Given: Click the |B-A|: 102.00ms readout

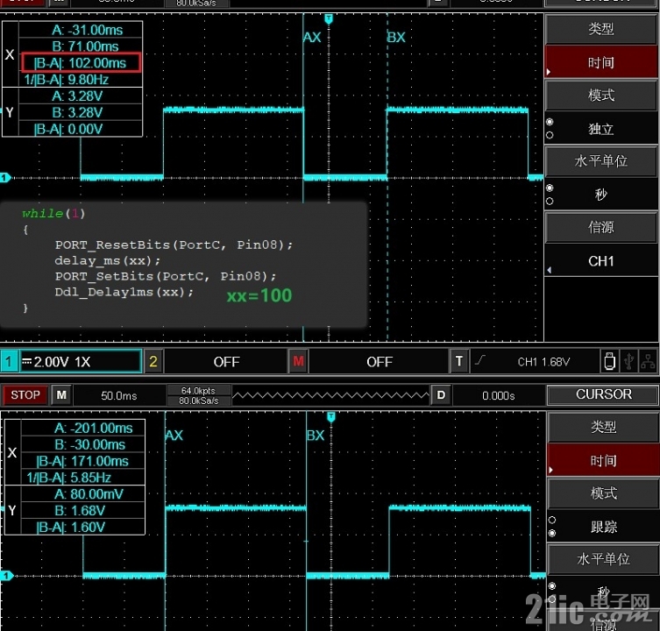Looking at the screenshot, I should [80, 63].
